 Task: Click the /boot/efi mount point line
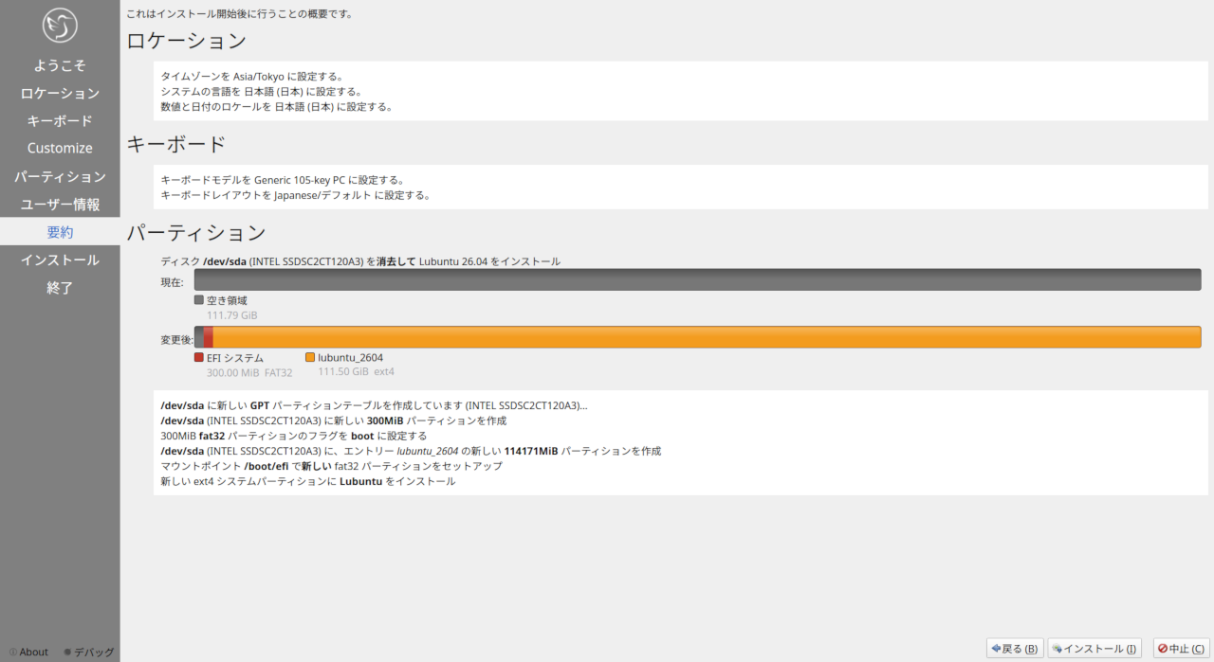(332, 466)
